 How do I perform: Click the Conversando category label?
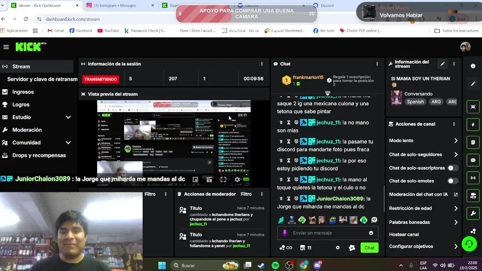tap(418, 94)
